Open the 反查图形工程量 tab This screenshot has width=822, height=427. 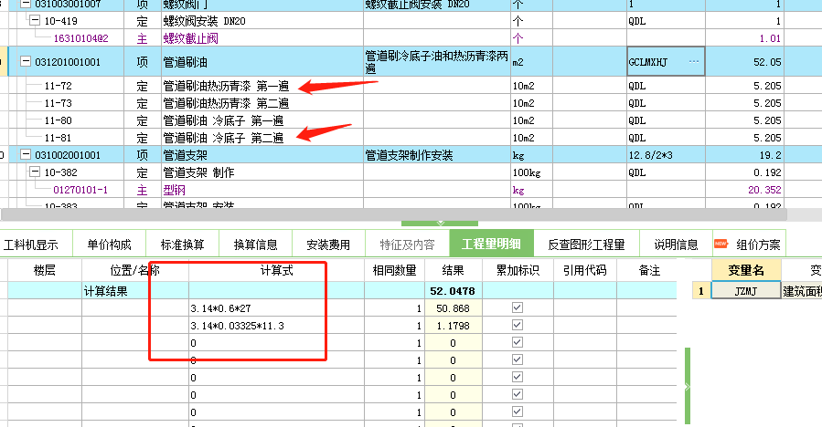tap(587, 245)
